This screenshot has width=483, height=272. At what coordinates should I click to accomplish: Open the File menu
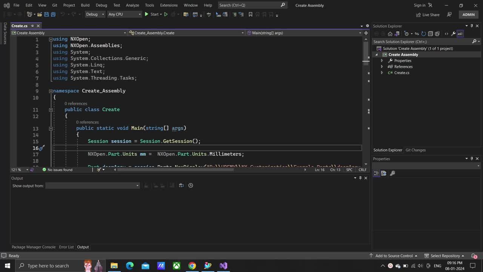(x=16, y=5)
